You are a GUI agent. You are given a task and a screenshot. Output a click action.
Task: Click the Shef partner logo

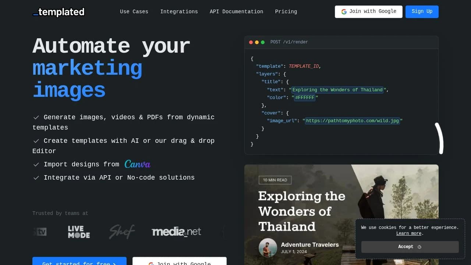pyautogui.click(x=121, y=232)
